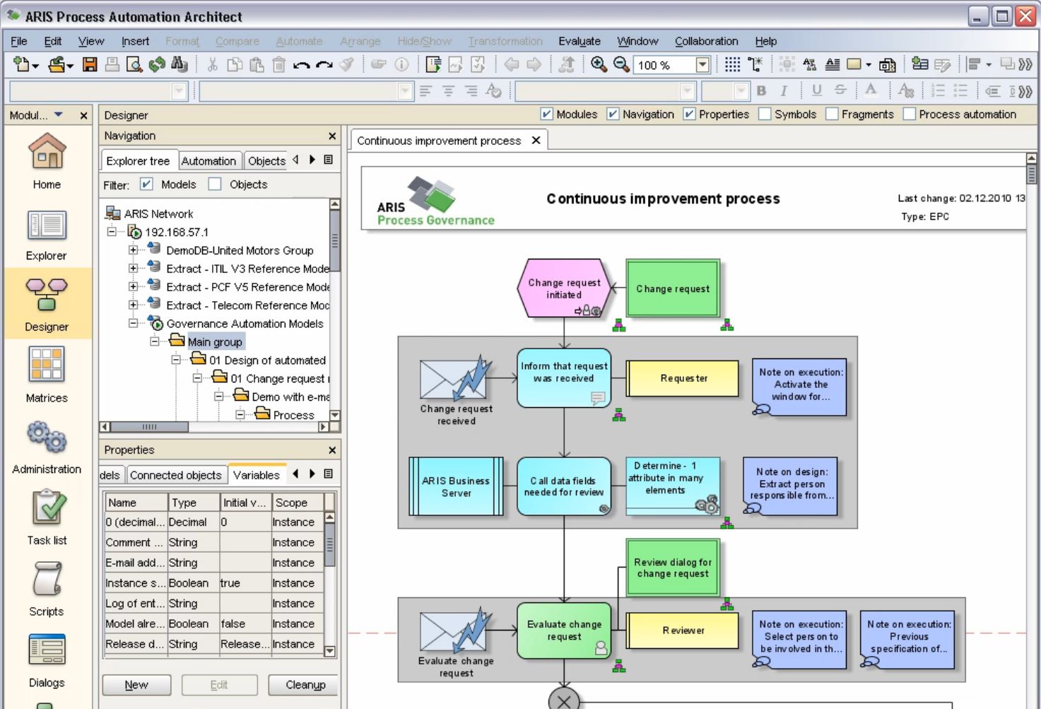This screenshot has height=709, width=1041.
Task: Click the New model toolbar icon
Action: (x=22, y=64)
